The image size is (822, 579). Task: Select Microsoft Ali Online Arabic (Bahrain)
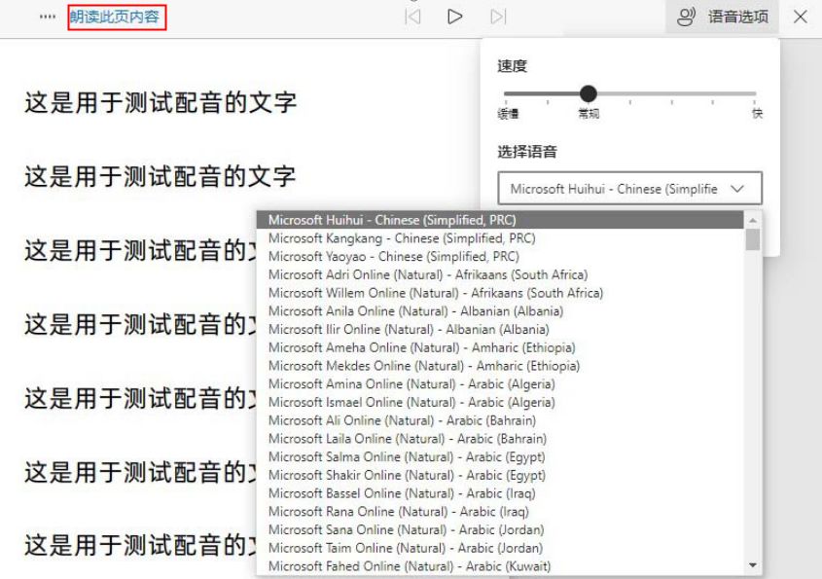(500, 420)
